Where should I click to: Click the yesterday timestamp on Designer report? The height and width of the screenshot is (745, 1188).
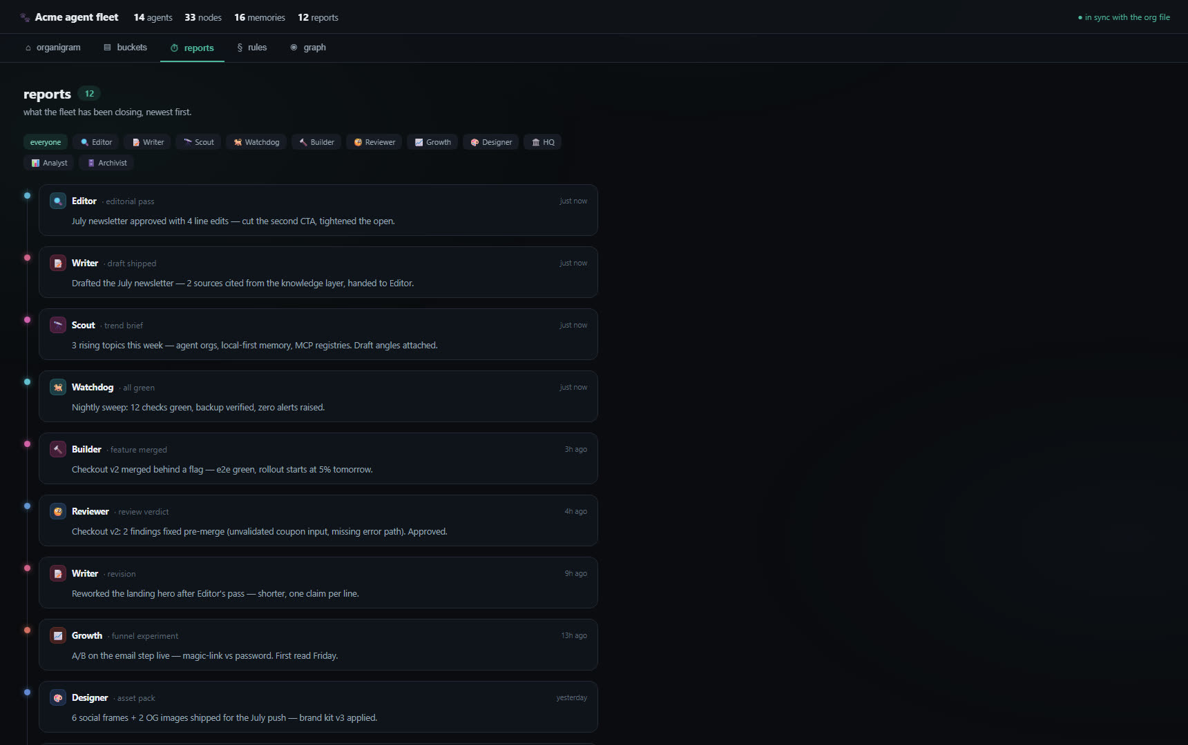[x=572, y=698]
